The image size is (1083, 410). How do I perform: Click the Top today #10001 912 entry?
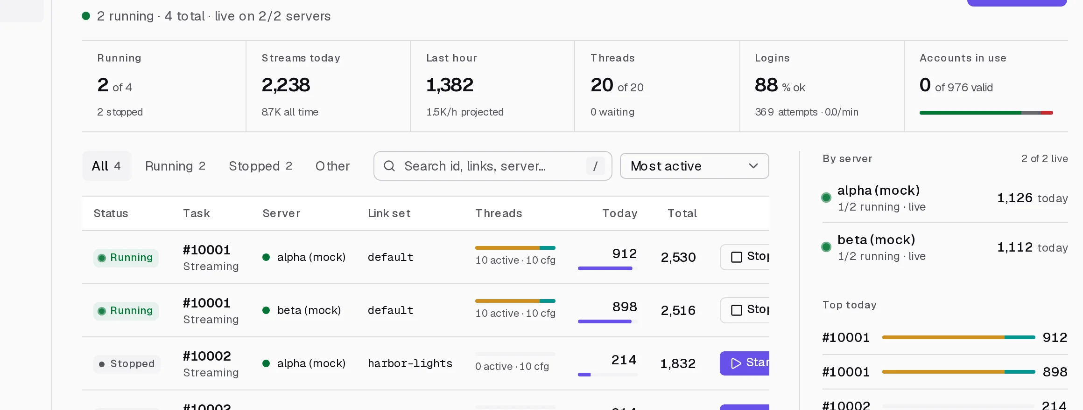click(945, 337)
